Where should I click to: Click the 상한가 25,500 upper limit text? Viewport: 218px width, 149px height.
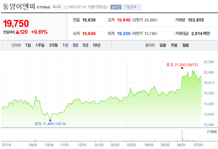point(145,20)
